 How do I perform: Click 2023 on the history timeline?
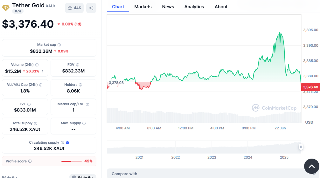pos(212,157)
